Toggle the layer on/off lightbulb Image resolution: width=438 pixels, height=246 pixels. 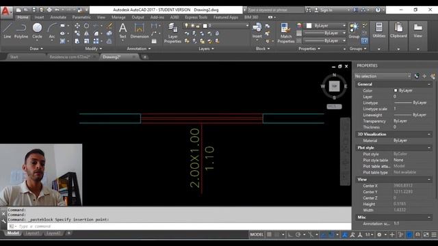click(x=186, y=26)
